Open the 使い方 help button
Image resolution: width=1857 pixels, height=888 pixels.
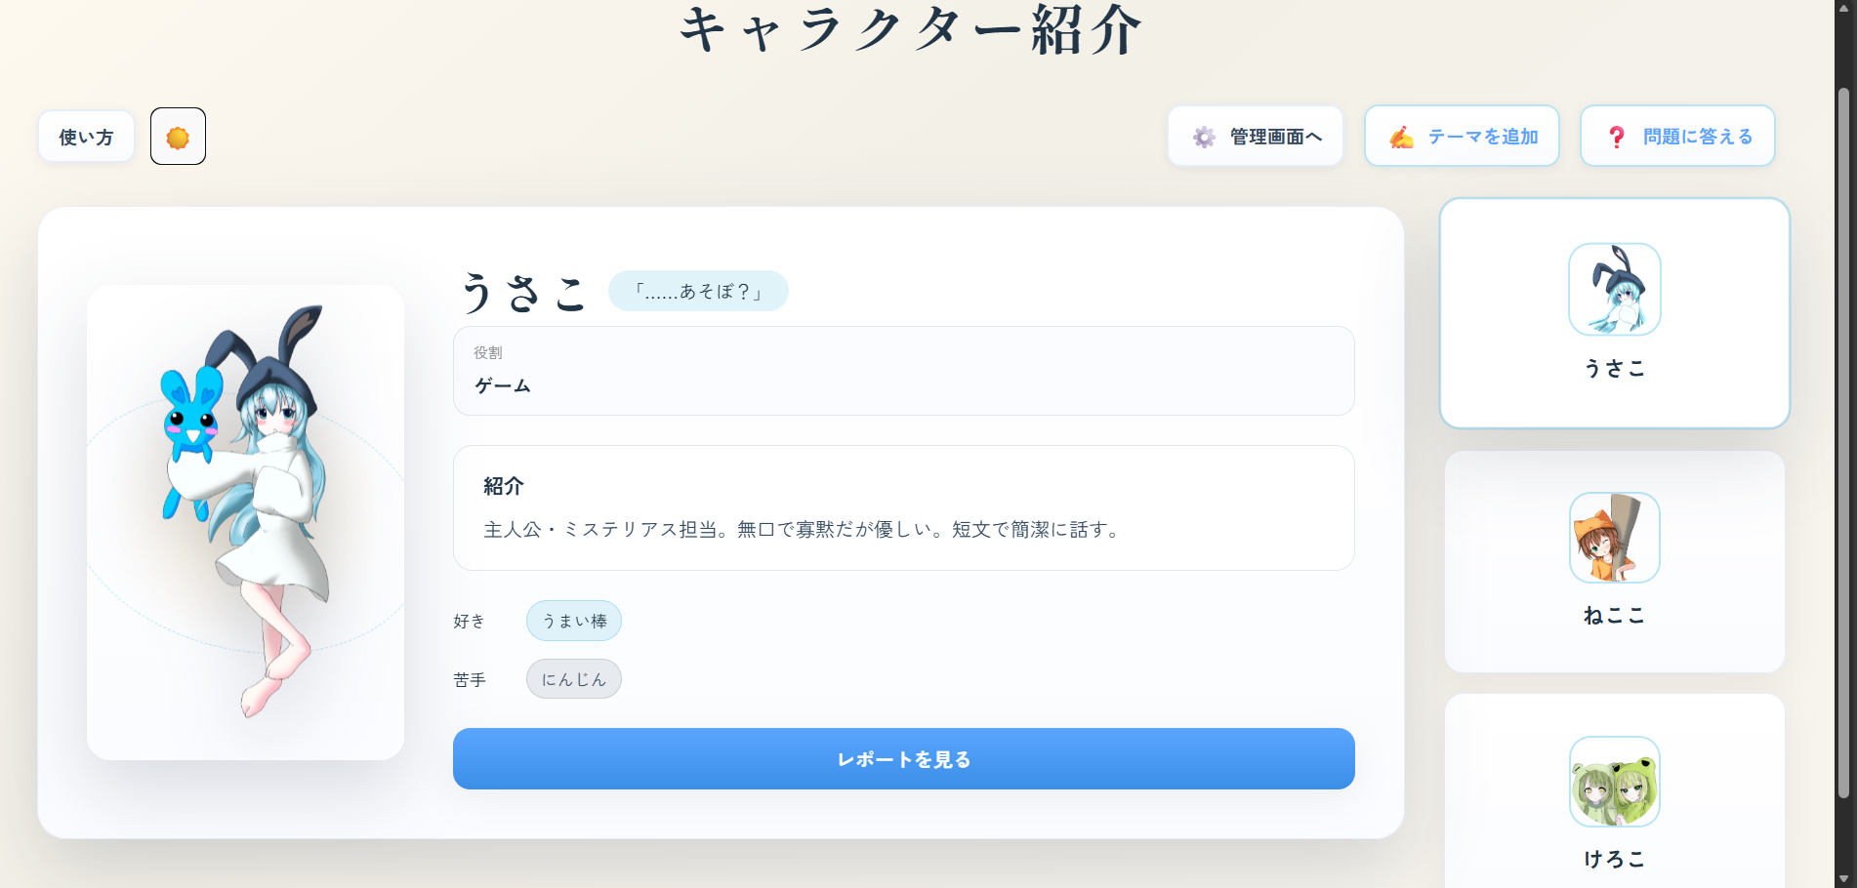point(86,137)
